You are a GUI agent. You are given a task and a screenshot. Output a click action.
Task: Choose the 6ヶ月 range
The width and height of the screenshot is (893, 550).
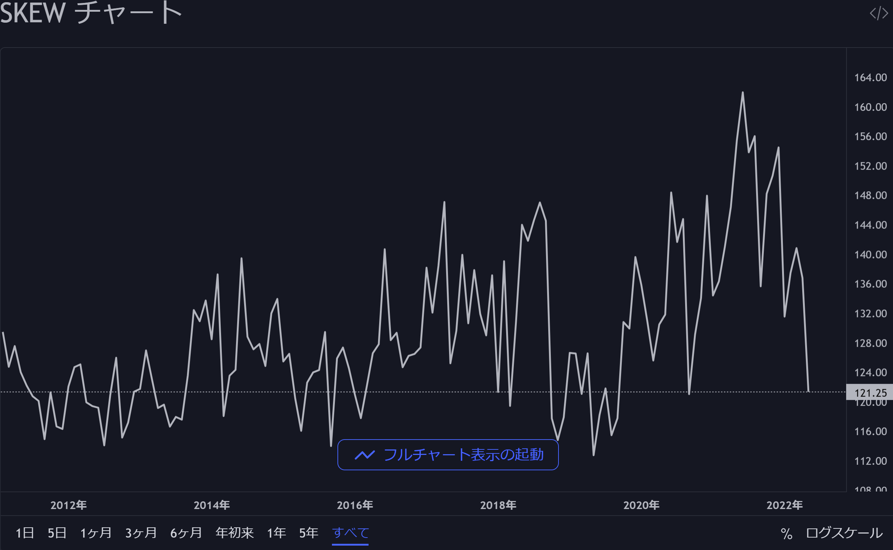click(186, 533)
